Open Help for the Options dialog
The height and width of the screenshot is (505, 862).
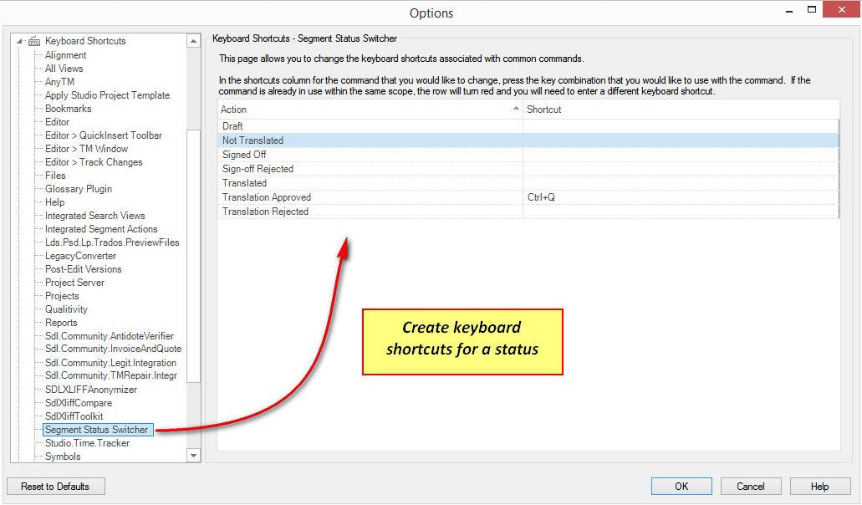point(819,487)
